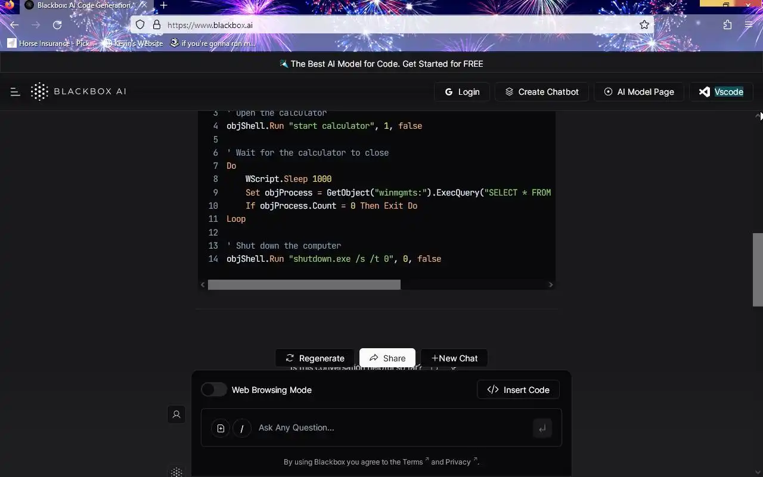Viewport: 763px width, 477px height.
Task: Click comment "' Wait for the calculator to close"
Action: click(x=308, y=153)
